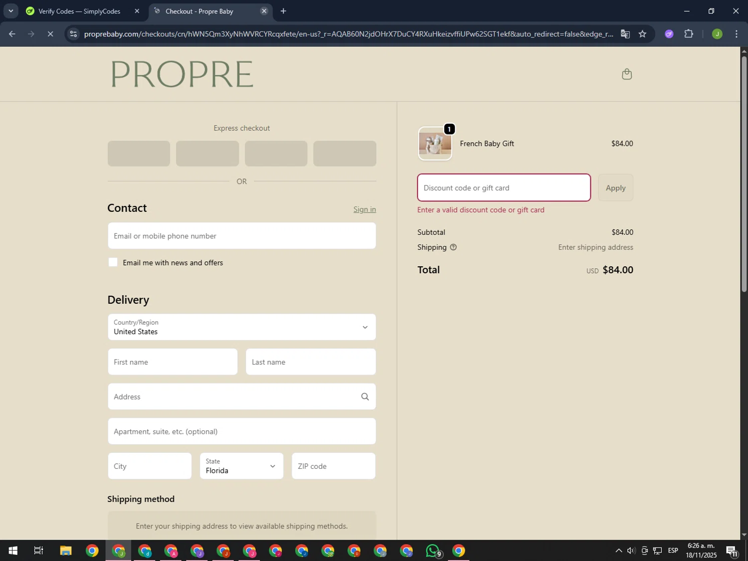Click the French Baby Gift product name
The height and width of the screenshot is (561, 748).
[x=487, y=144]
